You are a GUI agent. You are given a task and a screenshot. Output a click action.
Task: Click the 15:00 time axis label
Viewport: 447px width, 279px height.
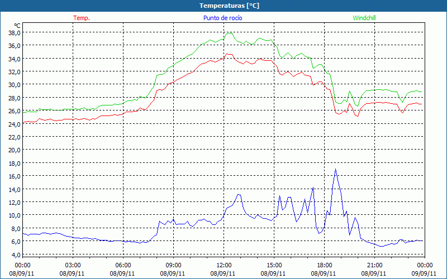click(274, 266)
